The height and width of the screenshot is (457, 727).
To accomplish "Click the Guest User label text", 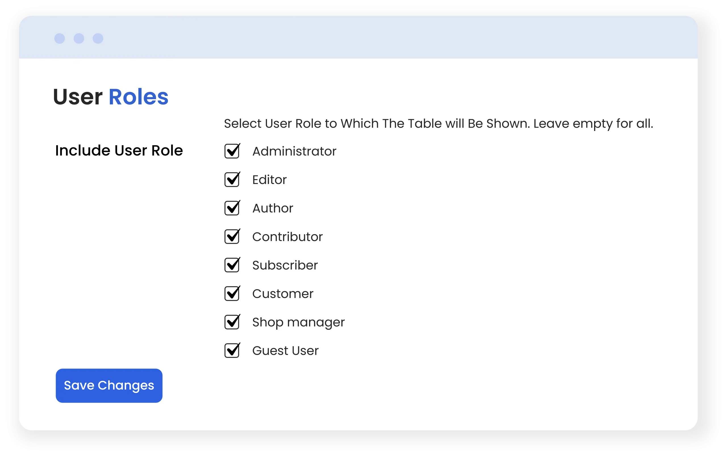I will click(285, 351).
